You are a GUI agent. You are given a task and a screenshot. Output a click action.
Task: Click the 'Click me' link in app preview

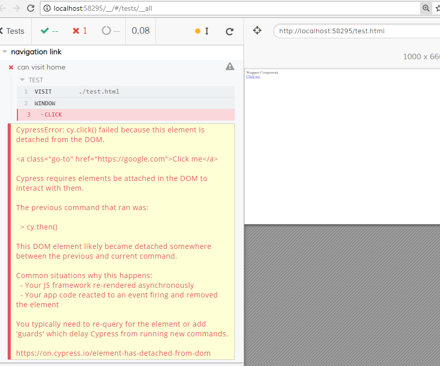253,77
